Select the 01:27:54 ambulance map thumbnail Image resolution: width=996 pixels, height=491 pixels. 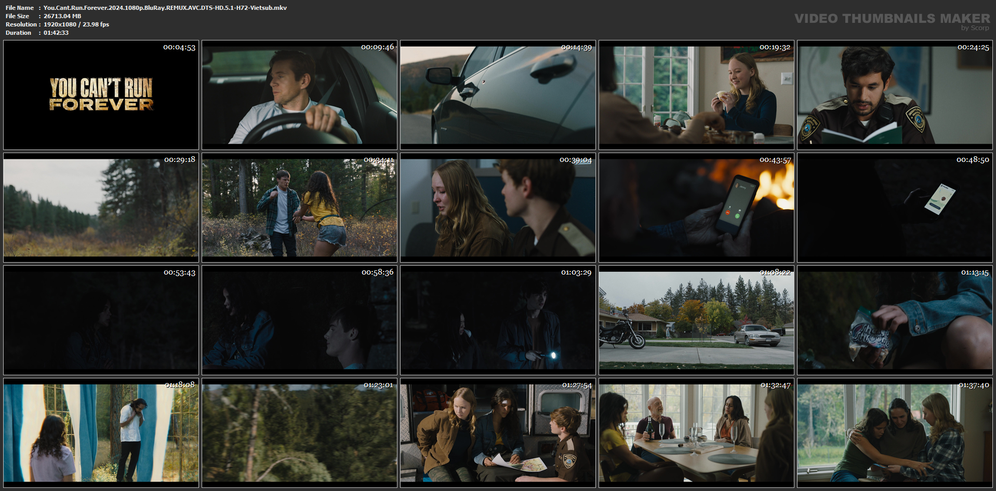(x=498, y=433)
